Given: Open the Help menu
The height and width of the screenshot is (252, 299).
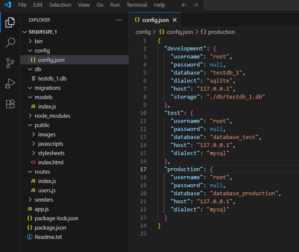Looking at the screenshot, I should [x=159, y=5].
